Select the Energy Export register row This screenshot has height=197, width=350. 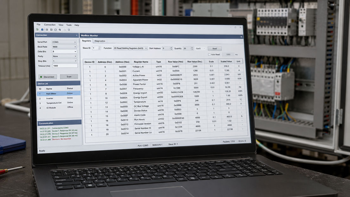pos(164,97)
